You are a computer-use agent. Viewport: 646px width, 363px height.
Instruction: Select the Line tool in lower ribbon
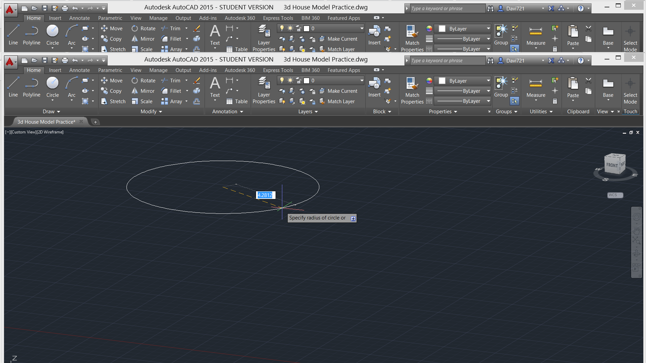pyautogui.click(x=13, y=87)
